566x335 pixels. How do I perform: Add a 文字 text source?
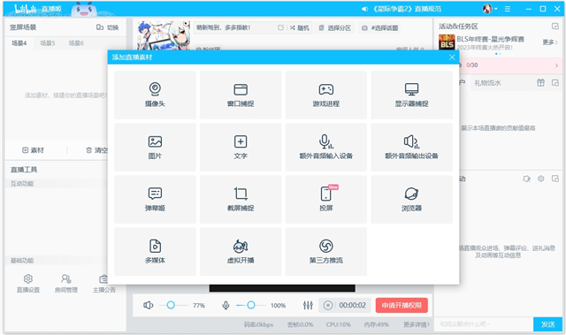click(x=241, y=147)
